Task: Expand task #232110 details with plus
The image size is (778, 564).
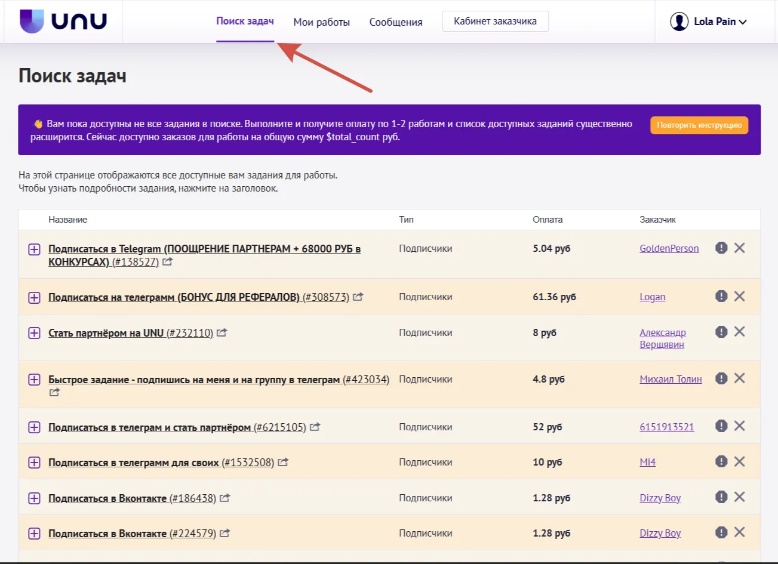Action: [x=34, y=333]
